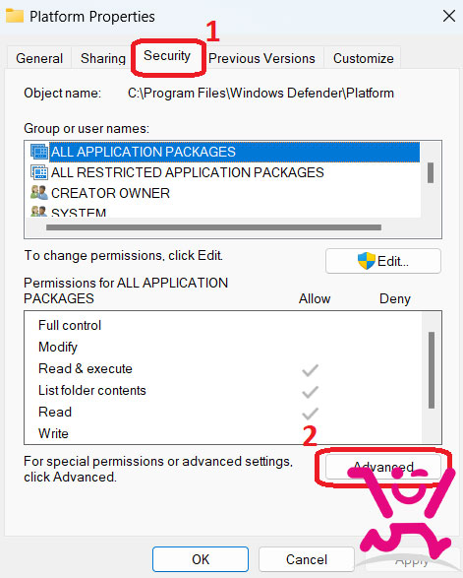The width and height of the screenshot is (463, 578).
Task: Confirm with the OK button
Action: pyautogui.click(x=201, y=559)
